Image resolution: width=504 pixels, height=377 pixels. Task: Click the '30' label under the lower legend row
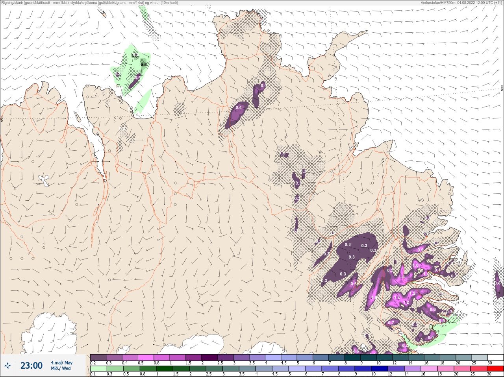pyautogui.click(x=489, y=374)
